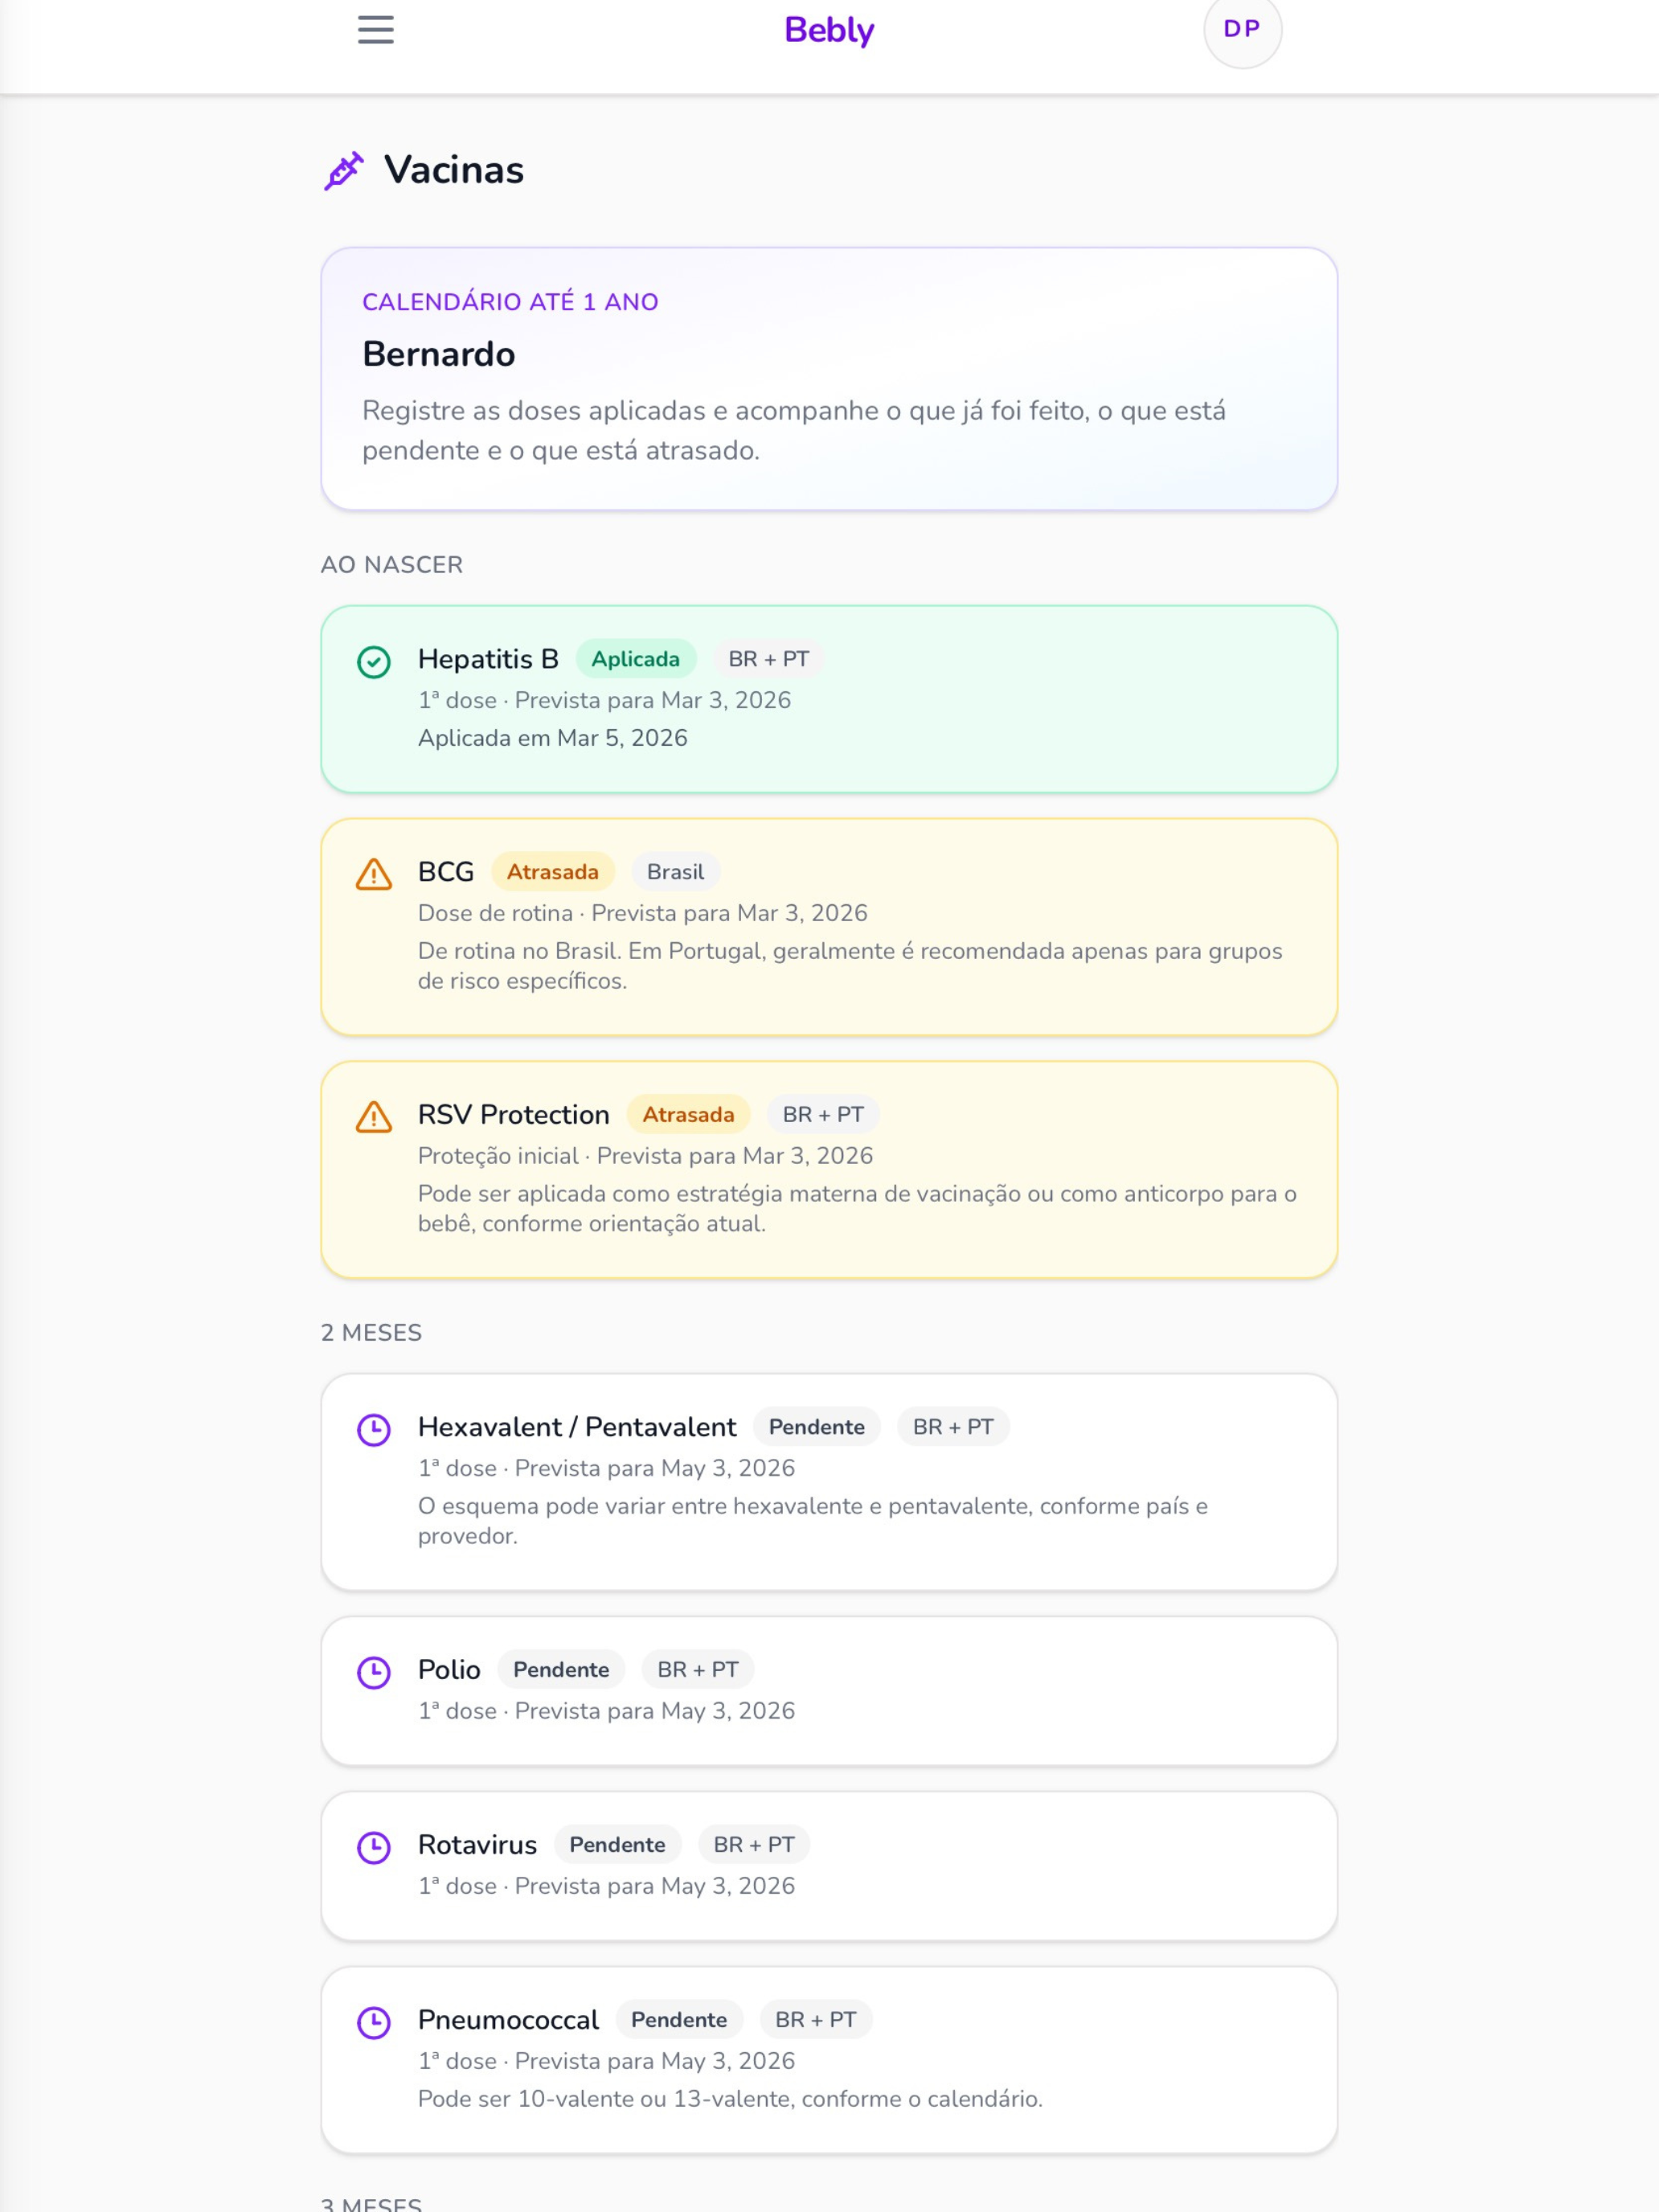
Task: Click the Vacinas page heading
Action: [x=454, y=170]
